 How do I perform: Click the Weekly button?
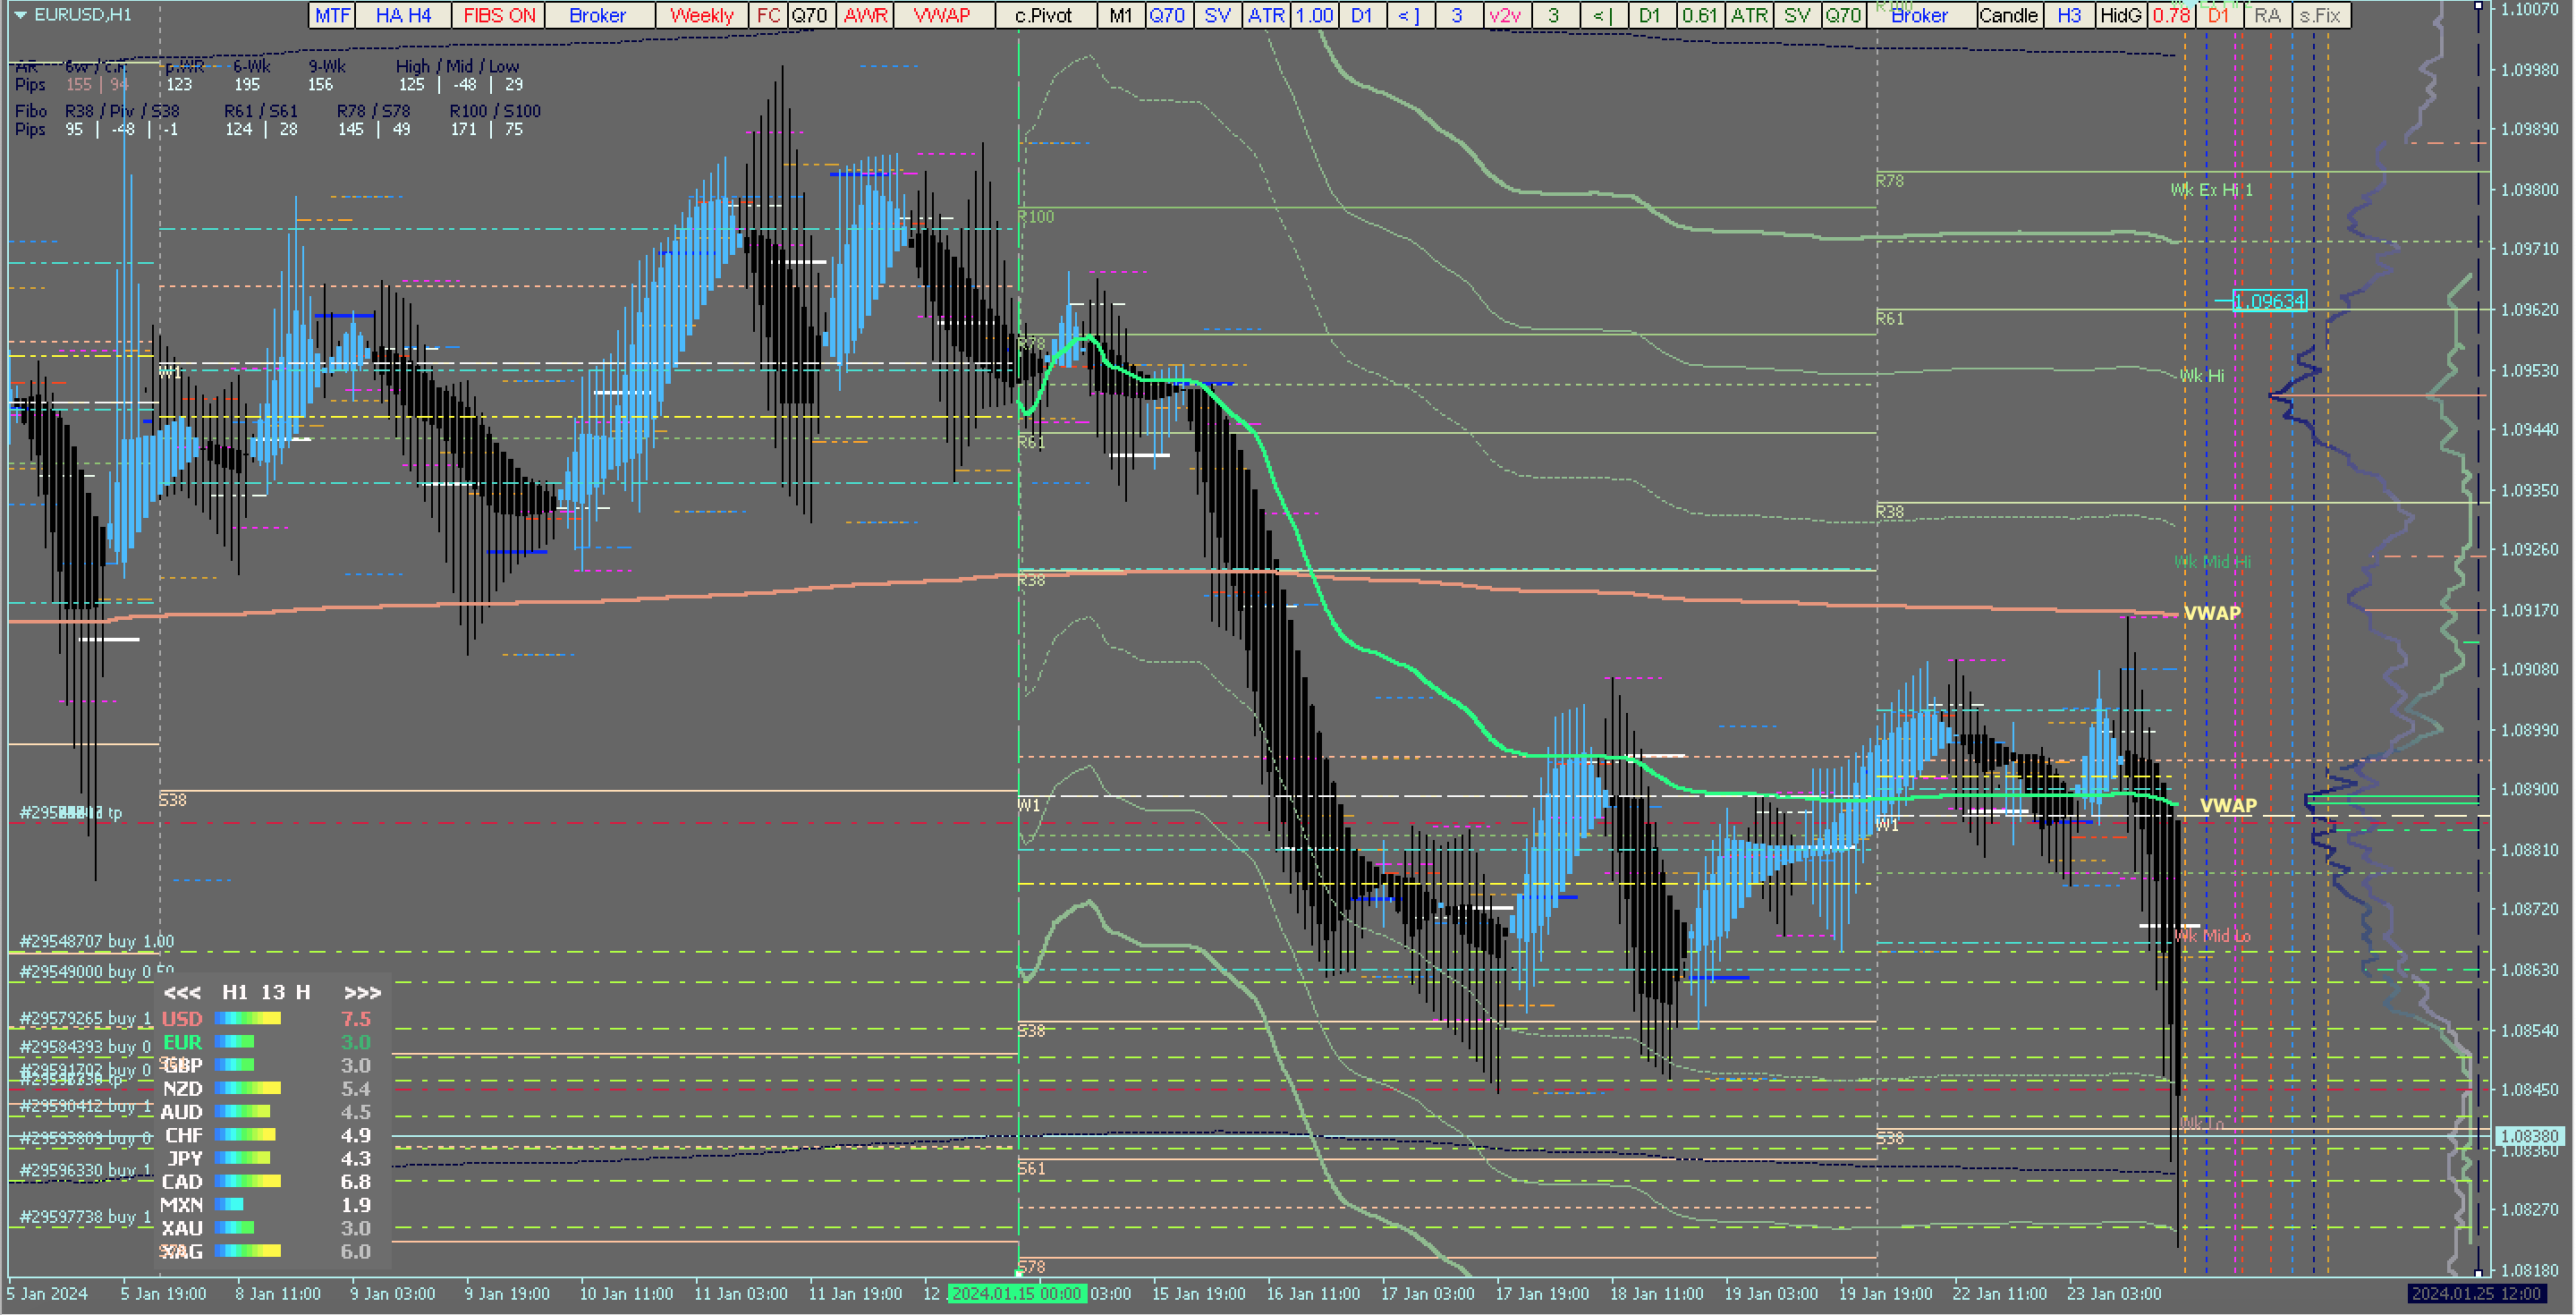coord(701,15)
